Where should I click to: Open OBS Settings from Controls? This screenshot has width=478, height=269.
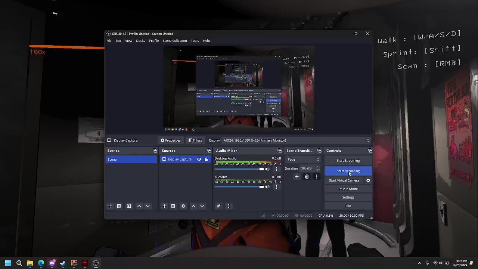[348, 197]
